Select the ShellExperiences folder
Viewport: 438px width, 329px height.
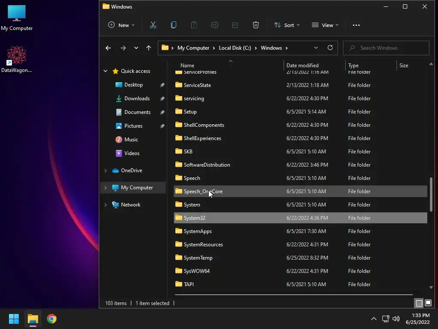coord(300,138)
